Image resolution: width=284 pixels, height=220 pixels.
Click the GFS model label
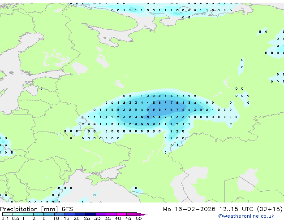[67, 209]
